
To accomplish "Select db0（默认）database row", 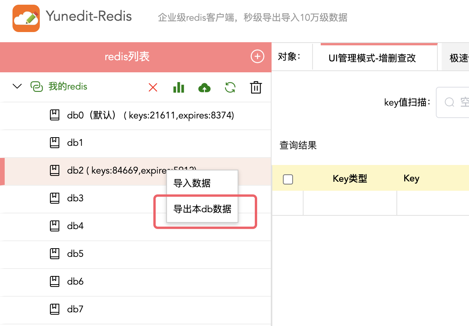I will [x=135, y=115].
